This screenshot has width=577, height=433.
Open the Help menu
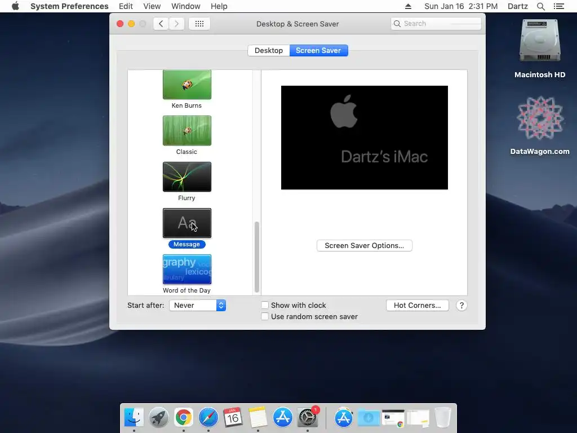pyautogui.click(x=219, y=6)
